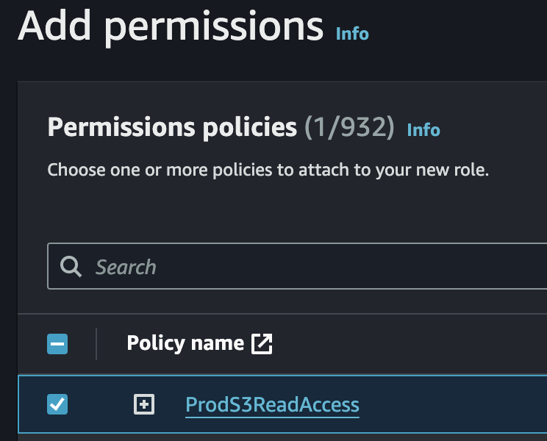
Task: Click external link icon beside Policy name
Action: click(262, 343)
